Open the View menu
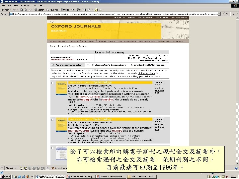This screenshot has height=179, width=239. [16, 6]
